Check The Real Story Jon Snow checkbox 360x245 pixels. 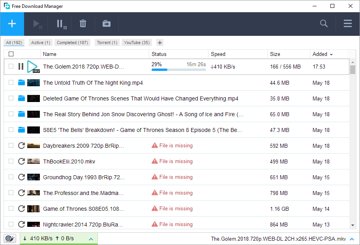click(x=11, y=114)
